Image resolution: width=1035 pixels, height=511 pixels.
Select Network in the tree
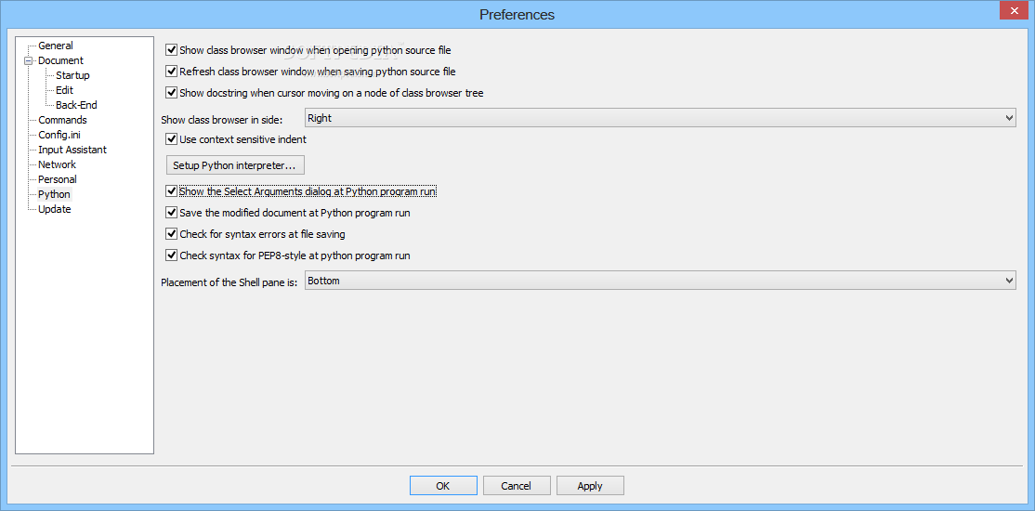(57, 164)
